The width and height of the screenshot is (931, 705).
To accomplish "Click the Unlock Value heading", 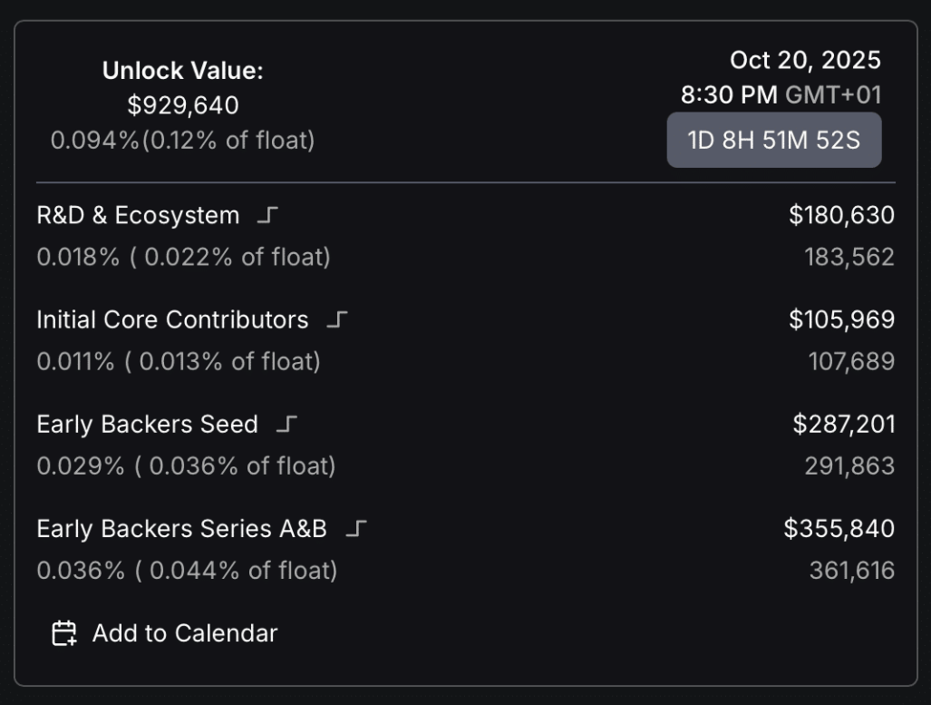I will tap(183, 71).
